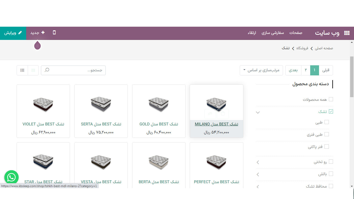This screenshot has height=199, width=354.
Task: Expand the رو تختی category arrow
Action: coord(258,162)
